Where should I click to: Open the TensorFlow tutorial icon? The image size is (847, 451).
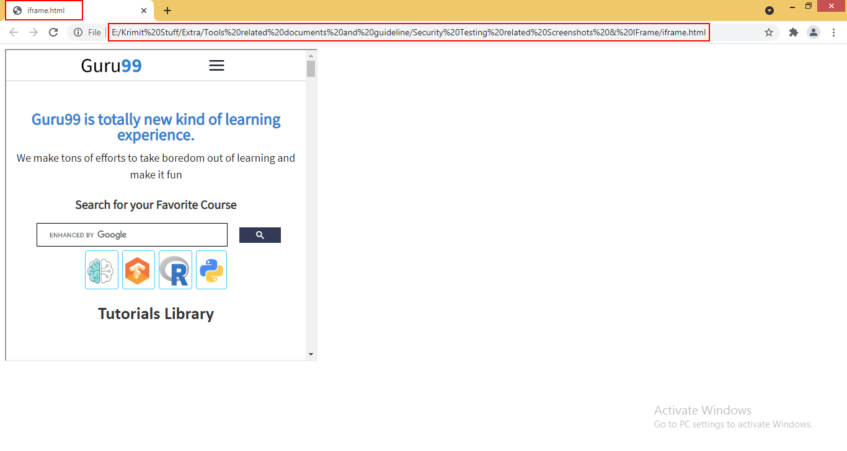tap(138, 270)
